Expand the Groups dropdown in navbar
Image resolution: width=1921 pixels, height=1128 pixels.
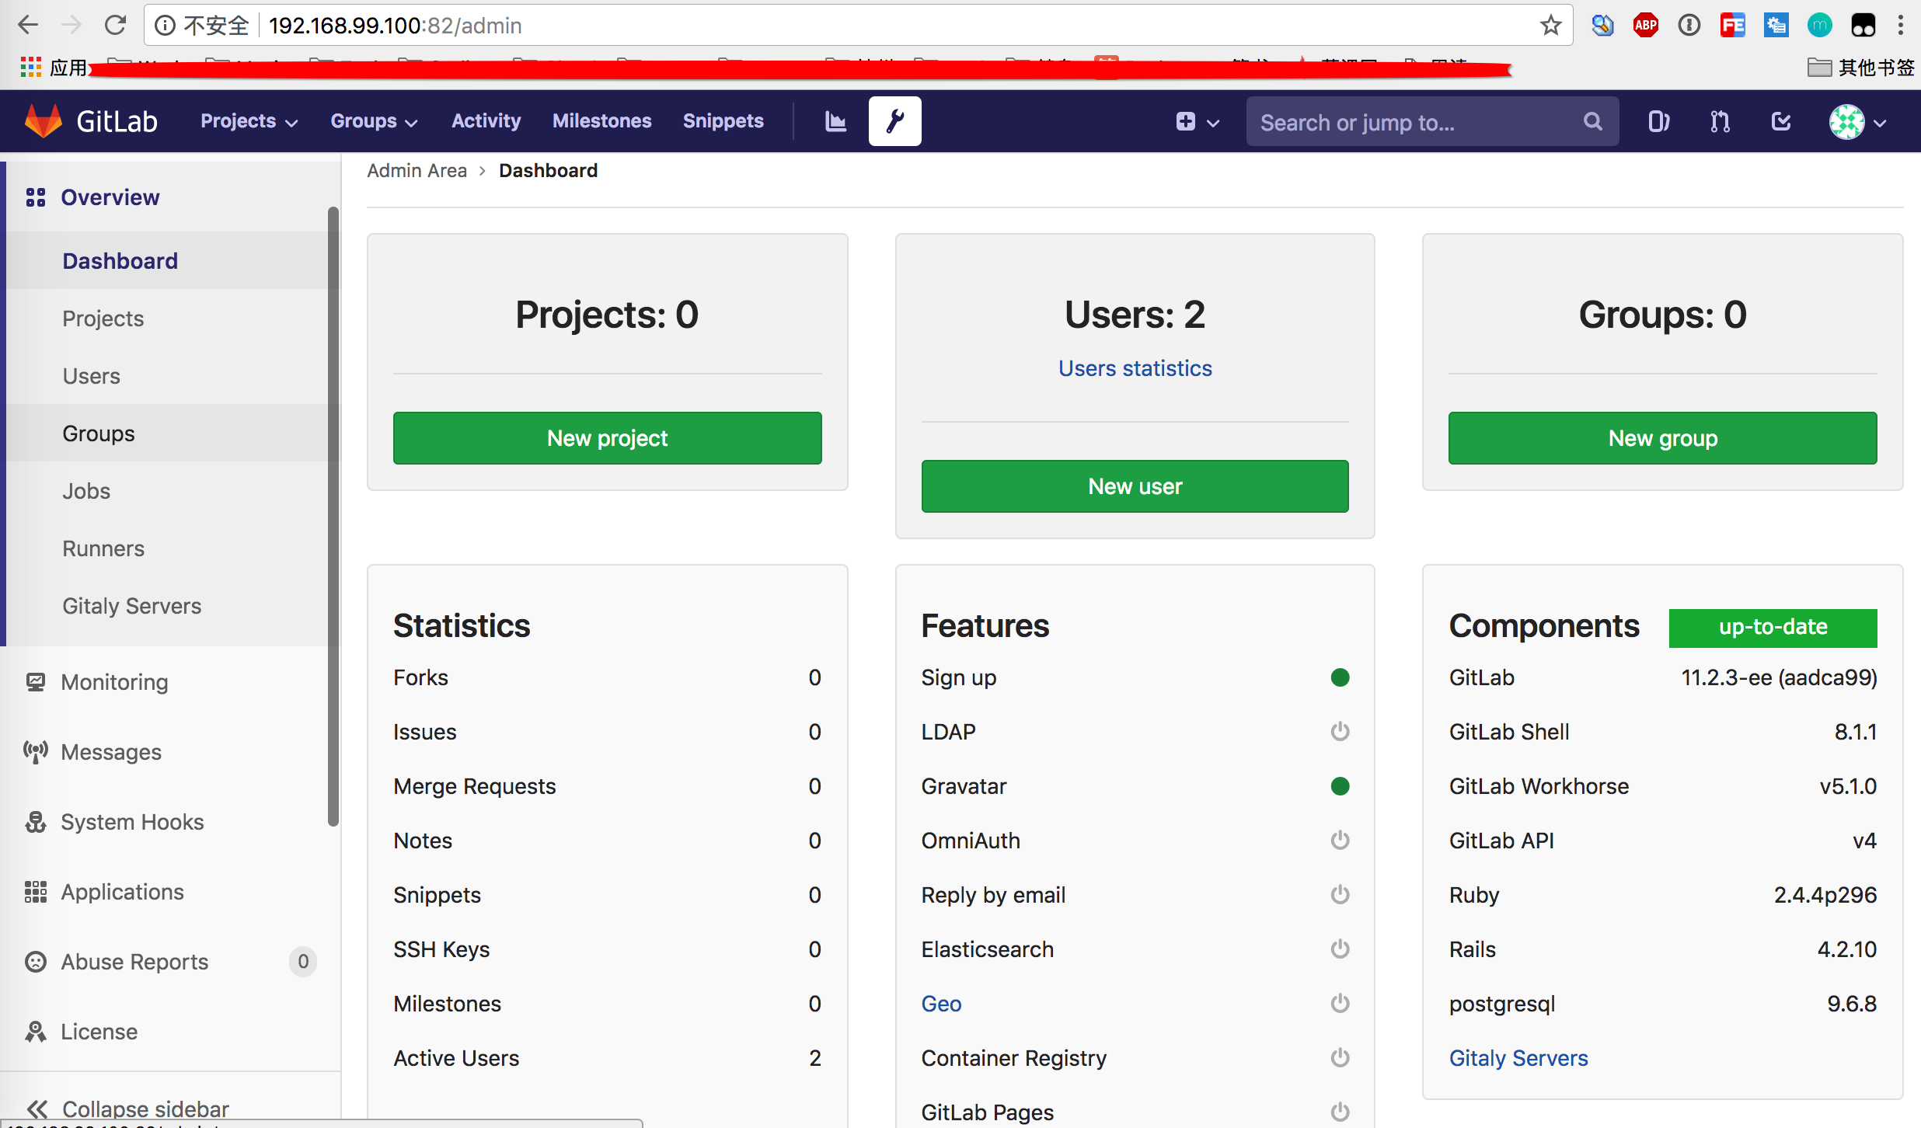click(x=374, y=121)
